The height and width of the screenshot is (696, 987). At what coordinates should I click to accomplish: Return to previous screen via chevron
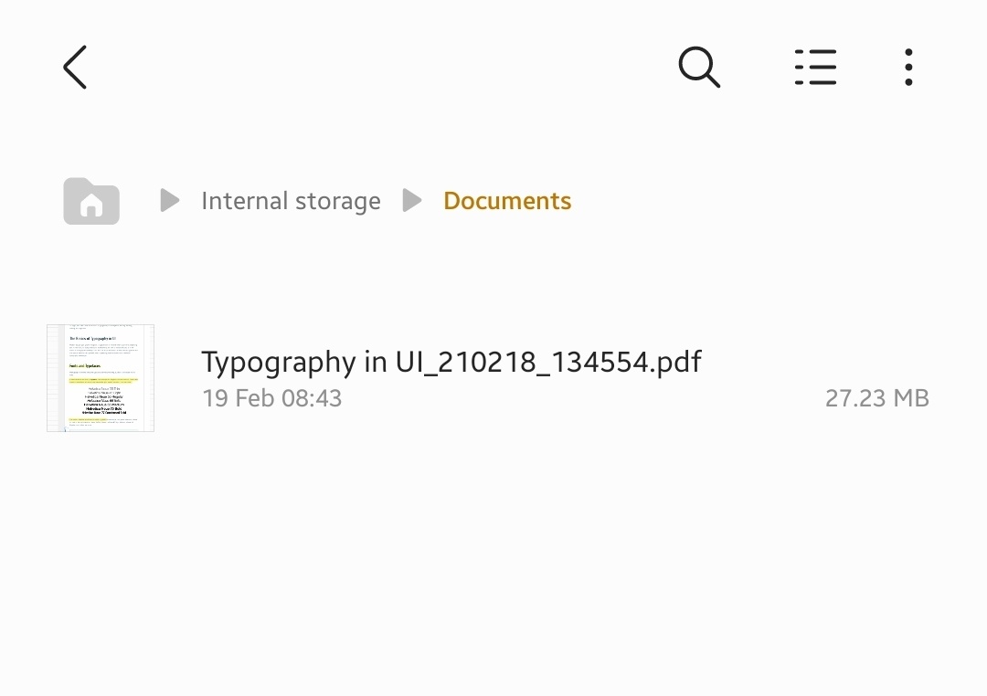click(x=75, y=67)
